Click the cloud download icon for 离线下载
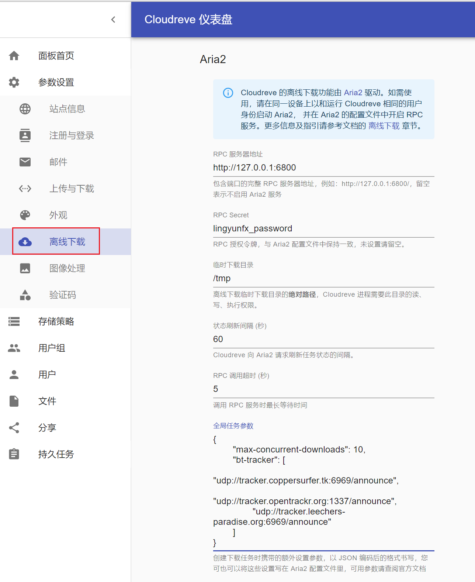The image size is (475, 582). (25, 242)
